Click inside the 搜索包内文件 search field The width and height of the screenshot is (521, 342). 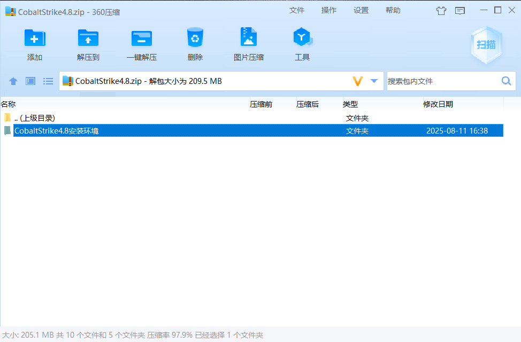pos(443,81)
